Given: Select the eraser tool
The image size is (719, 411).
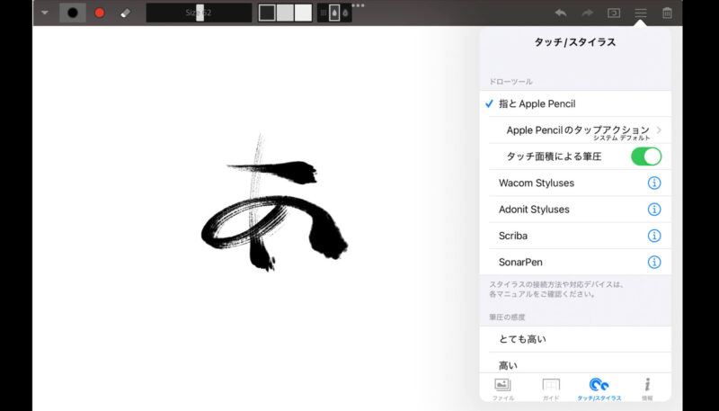Looking at the screenshot, I should [x=125, y=13].
